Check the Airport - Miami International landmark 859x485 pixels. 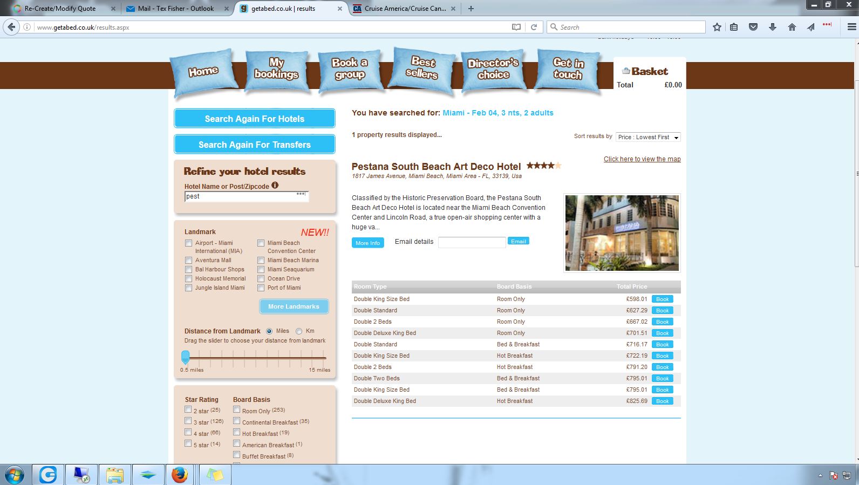pyautogui.click(x=188, y=243)
